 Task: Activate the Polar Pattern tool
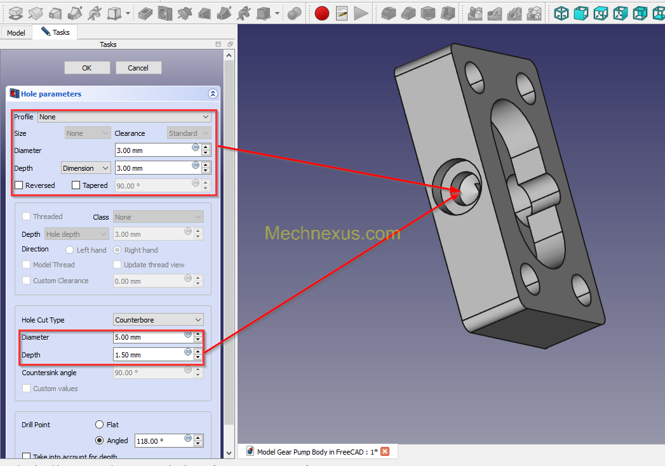click(514, 13)
